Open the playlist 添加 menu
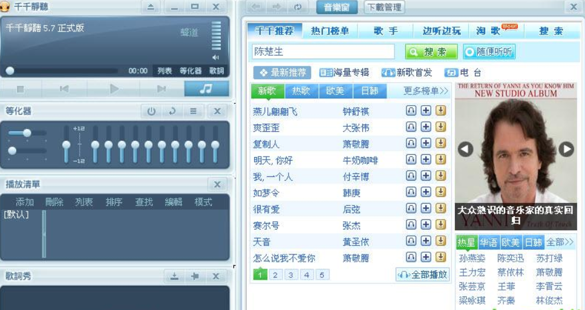Viewport: 585px width, 310px height. [x=24, y=202]
